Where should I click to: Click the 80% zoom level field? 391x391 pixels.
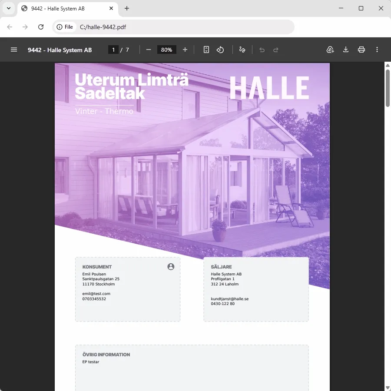166,50
